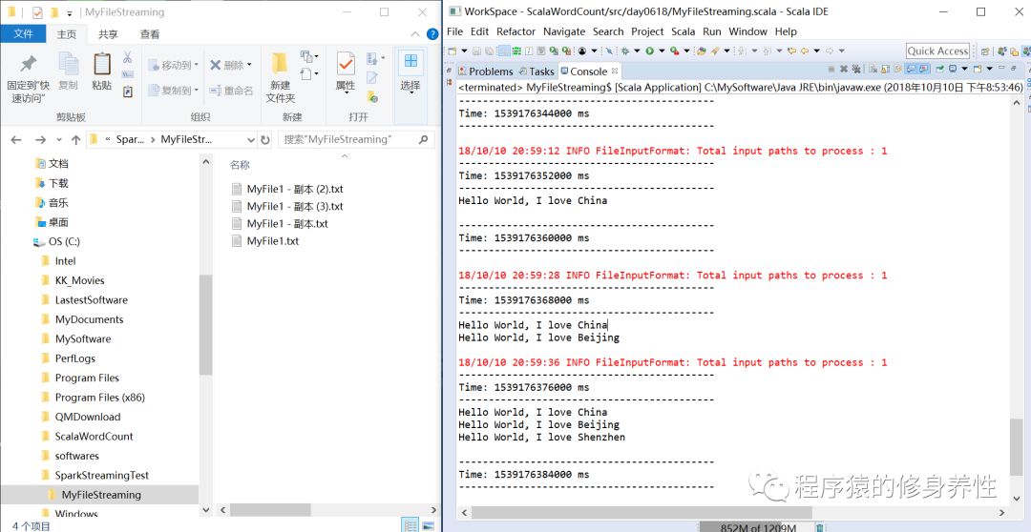The height and width of the screenshot is (532, 1031).
Task: Click the refresh icon beside address bar
Action: (x=265, y=139)
